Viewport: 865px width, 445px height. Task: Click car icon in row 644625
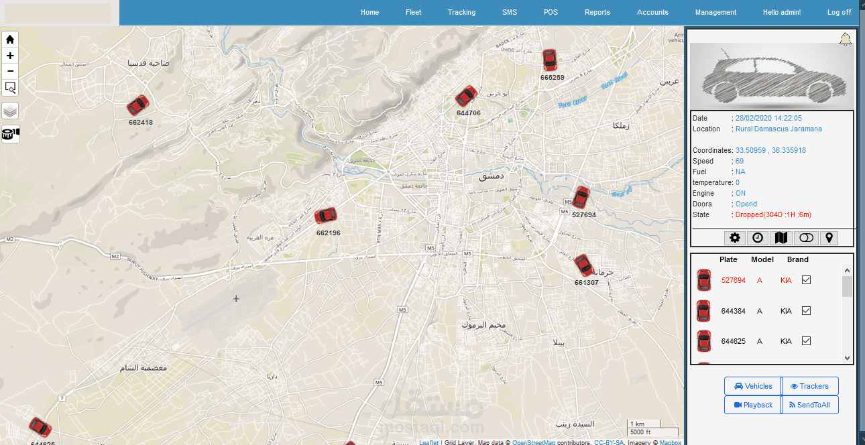tap(704, 341)
